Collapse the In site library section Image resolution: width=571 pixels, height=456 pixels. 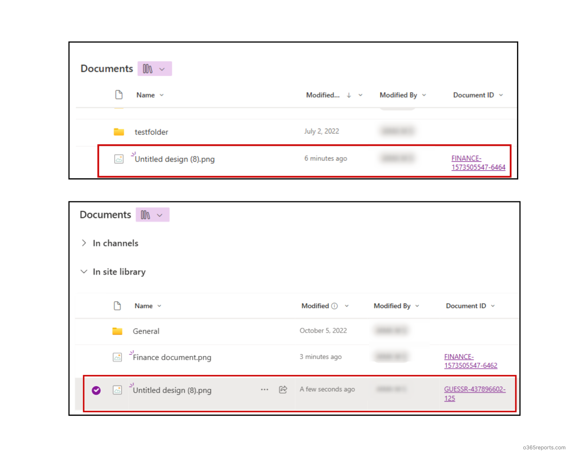point(84,272)
